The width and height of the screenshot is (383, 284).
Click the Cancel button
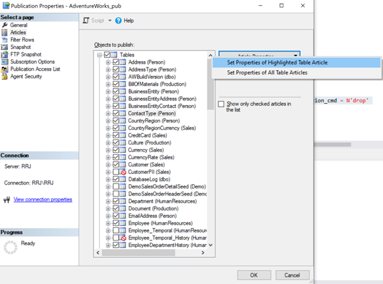click(x=292, y=275)
